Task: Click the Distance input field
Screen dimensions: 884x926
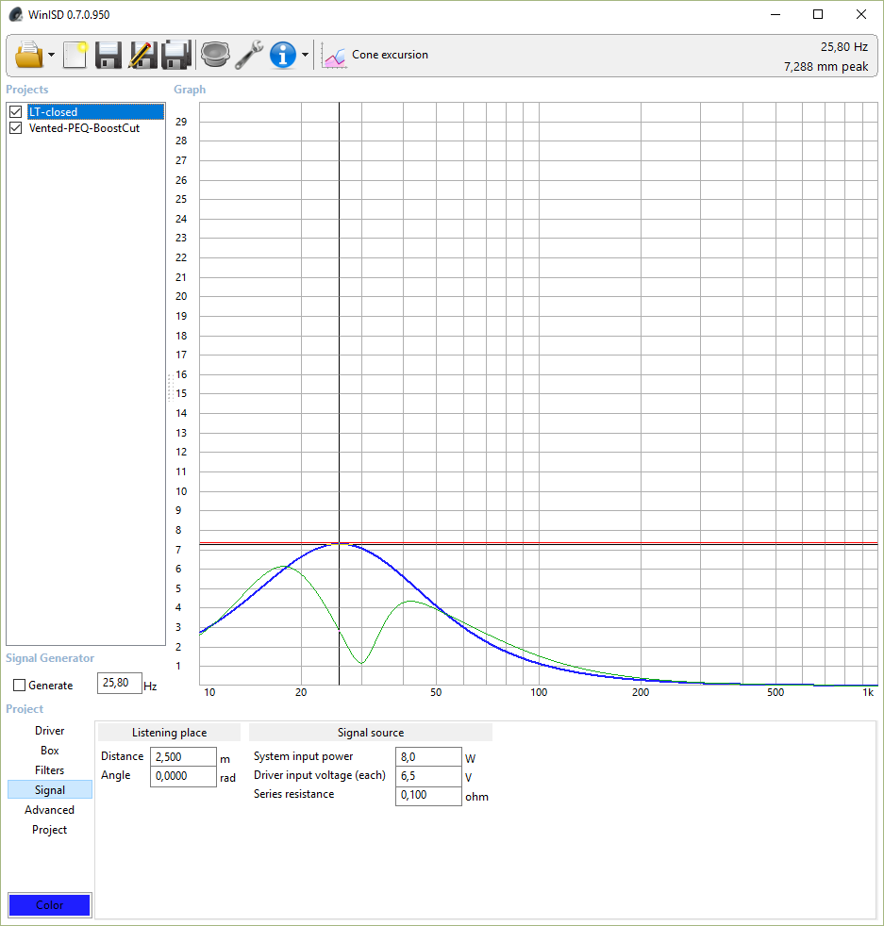Action: click(x=183, y=756)
